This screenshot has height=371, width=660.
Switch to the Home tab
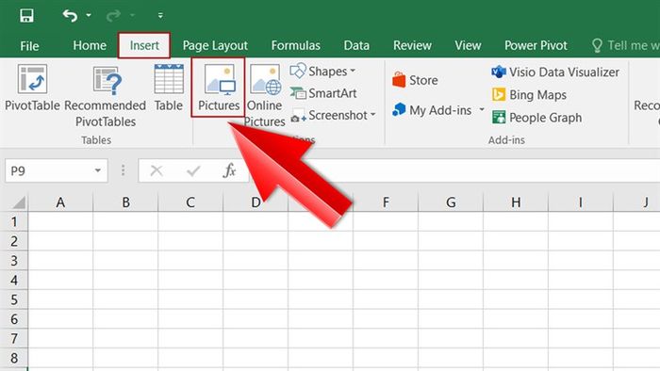pos(90,45)
